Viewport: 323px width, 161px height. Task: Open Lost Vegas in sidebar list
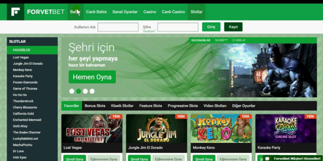click(21, 57)
